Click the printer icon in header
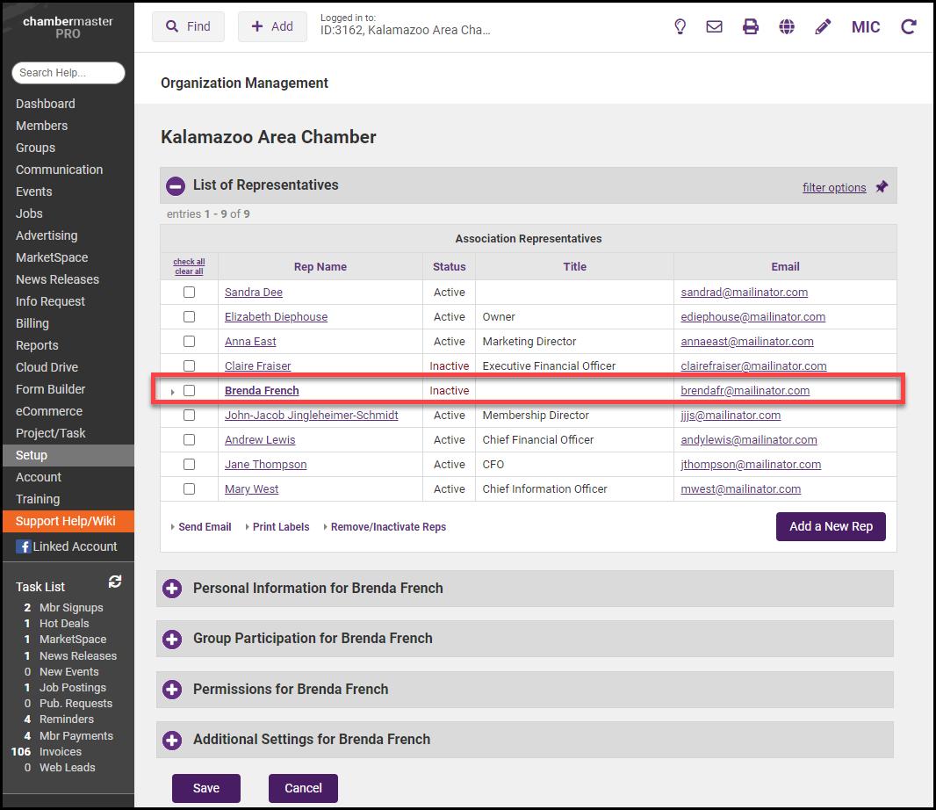This screenshot has width=936, height=810. [x=751, y=26]
